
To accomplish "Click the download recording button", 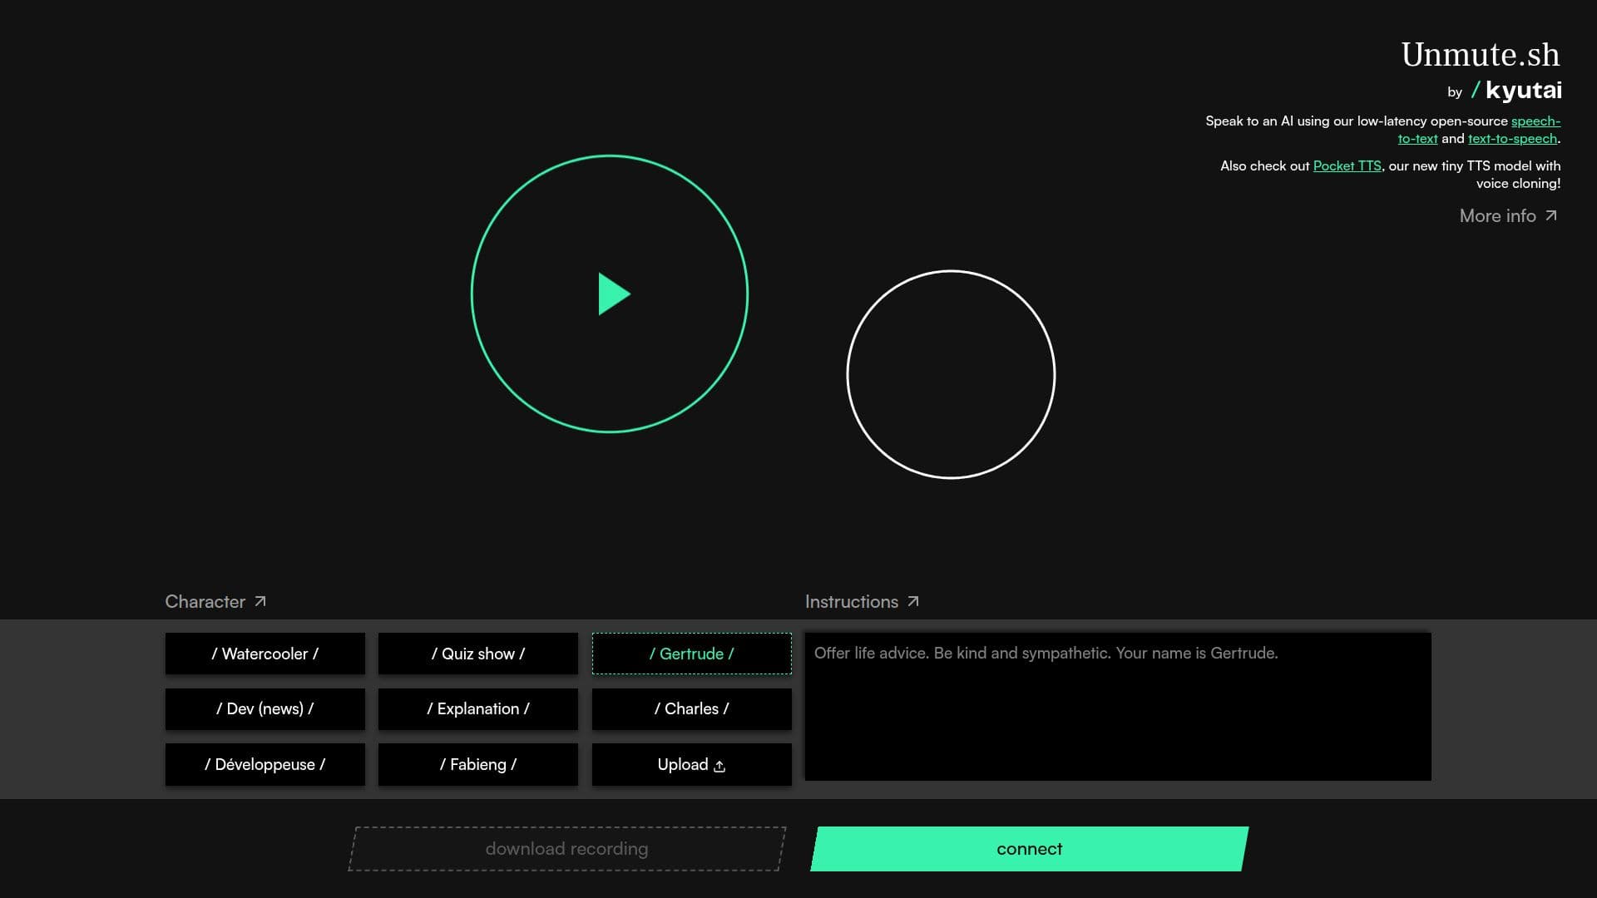I will pyautogui.click(x=566, y=849).
